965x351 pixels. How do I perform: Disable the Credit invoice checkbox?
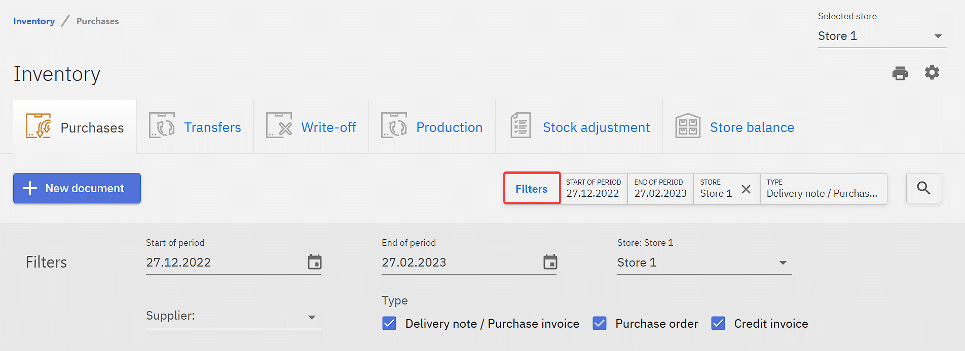pos(718,323)
